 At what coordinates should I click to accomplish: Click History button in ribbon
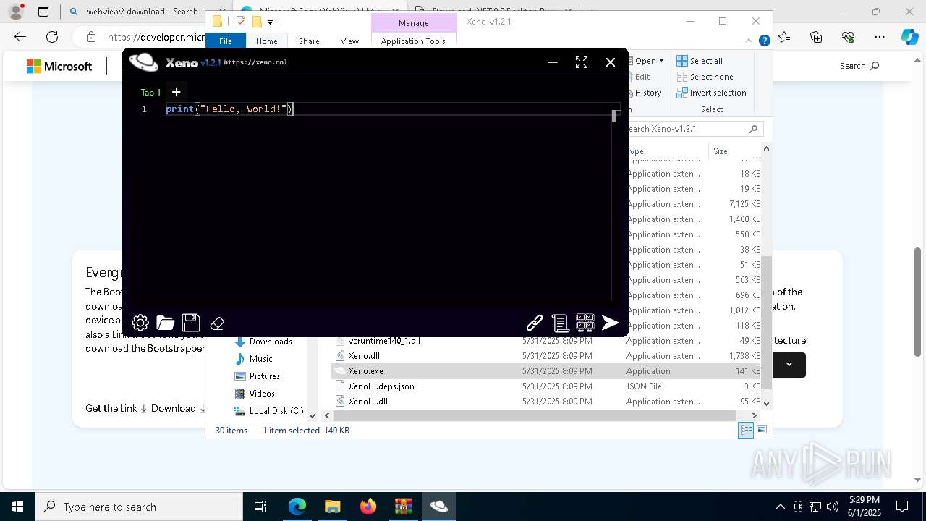(647, 93)
